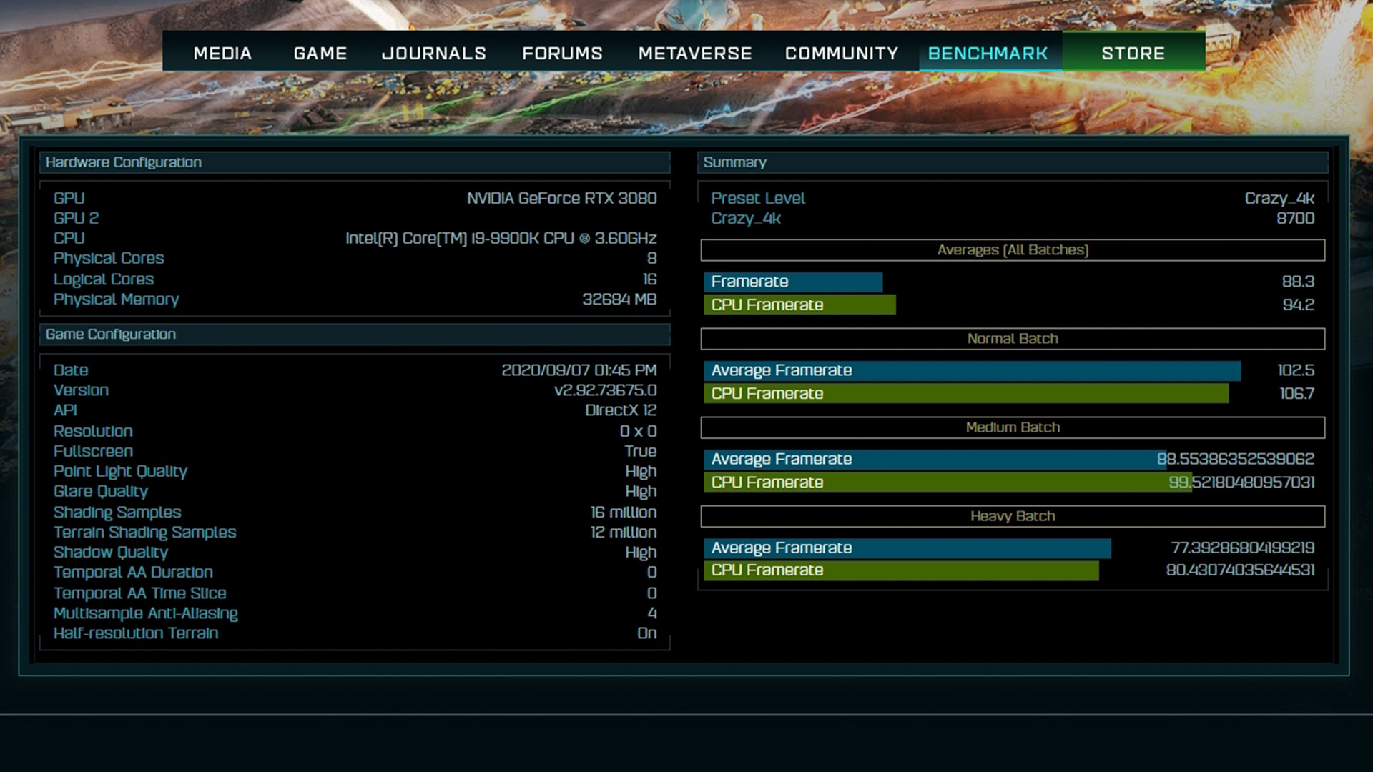Click the NVIDIA GeForce RTX 3080 value
This screenshot has height=772, width=1373.
coord(561,199)
